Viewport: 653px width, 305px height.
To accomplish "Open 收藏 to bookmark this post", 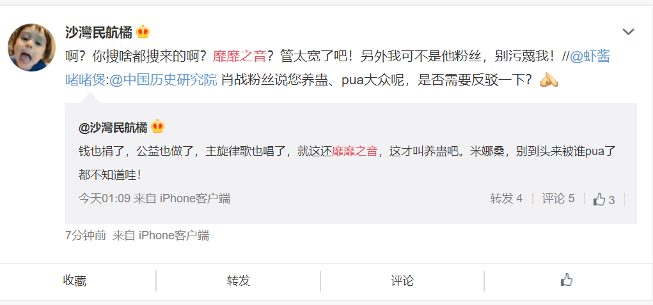I will (75, 281).
